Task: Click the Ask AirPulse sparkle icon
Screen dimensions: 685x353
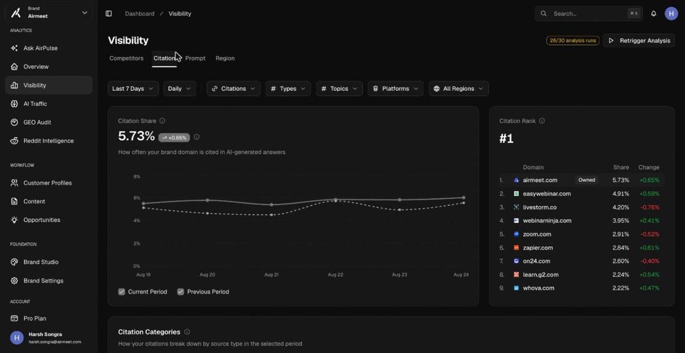Action: coord(15,48)
